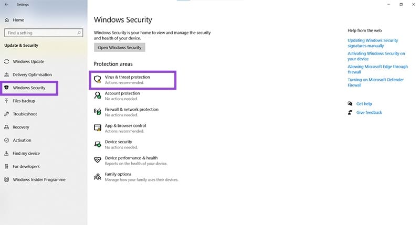420x225 pixels.
Task: Select Windows Security in the sidebar
Action: pyautogui.click(x=29, y=88)
